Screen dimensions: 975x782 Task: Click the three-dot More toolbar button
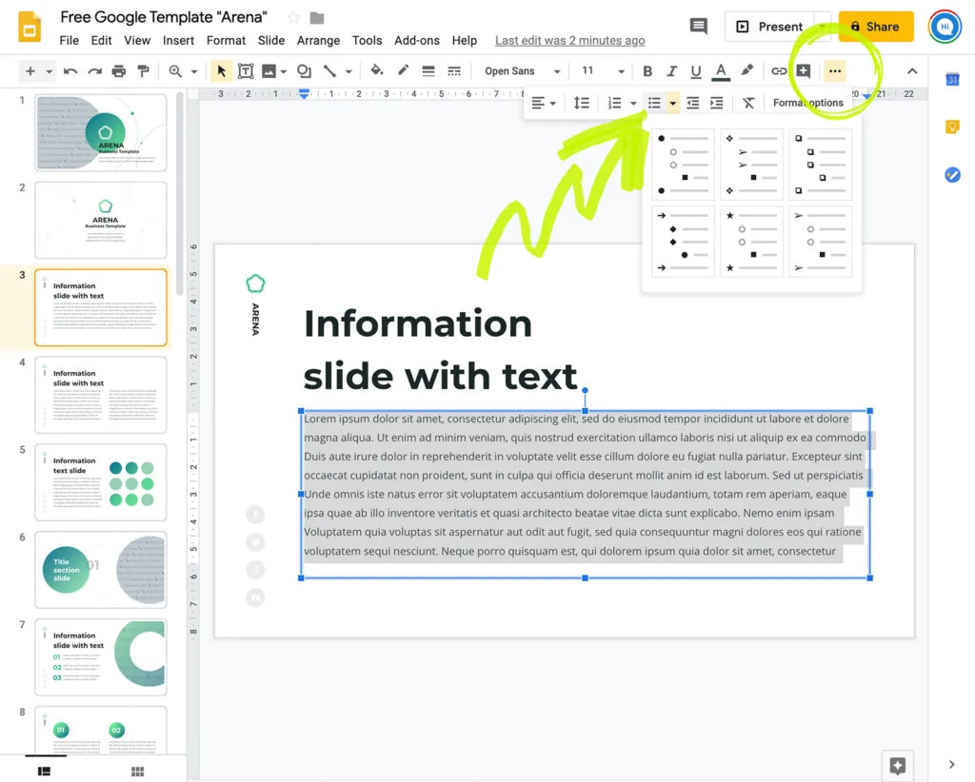tap(835, 71)
